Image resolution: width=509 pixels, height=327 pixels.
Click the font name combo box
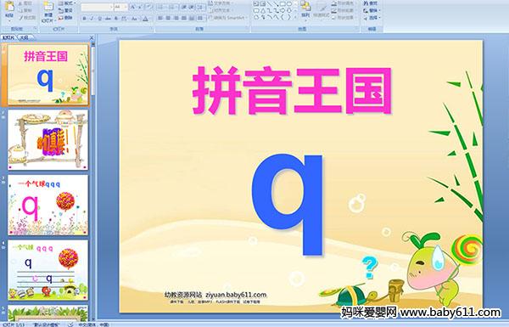[97, 7]
